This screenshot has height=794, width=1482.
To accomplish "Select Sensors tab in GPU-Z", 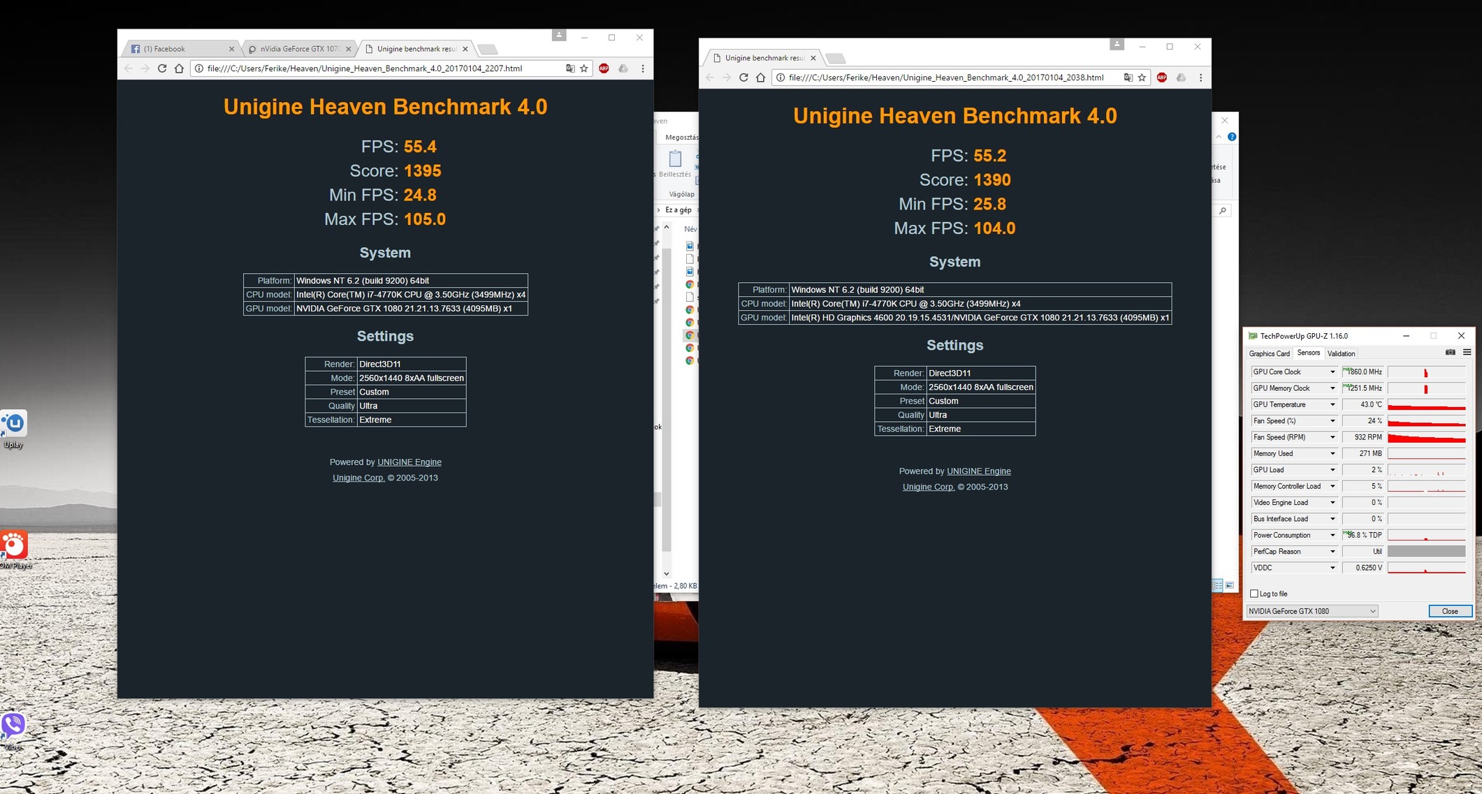I will pos(1308,353).
